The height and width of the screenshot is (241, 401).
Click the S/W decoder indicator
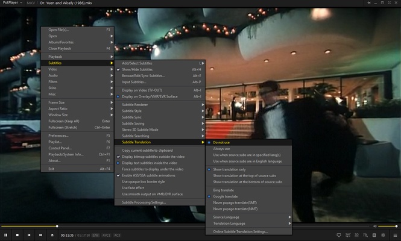click(x=96, y=235)
